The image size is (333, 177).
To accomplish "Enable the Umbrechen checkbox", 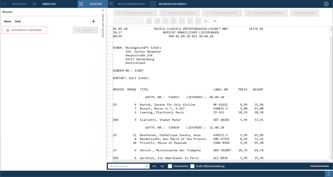I will [170, 166].
